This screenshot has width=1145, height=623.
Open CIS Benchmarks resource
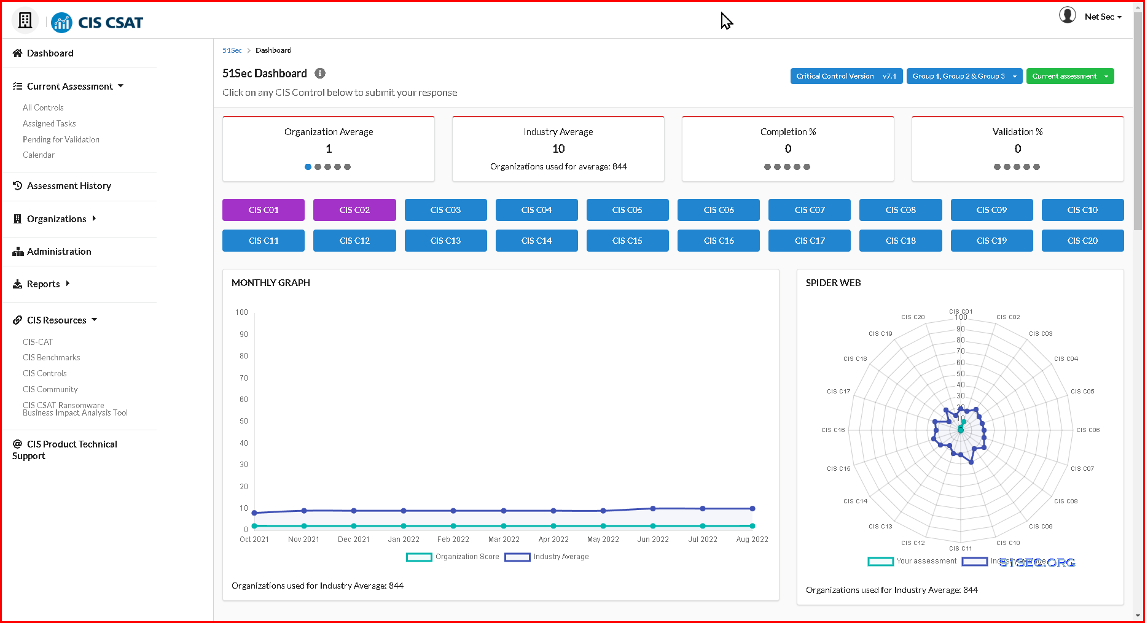tap(52, 357)
